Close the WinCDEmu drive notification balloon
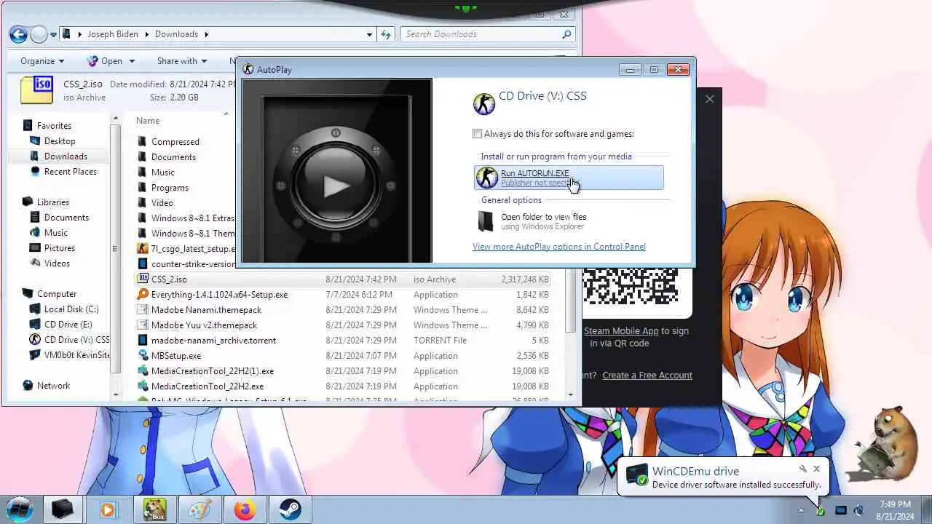The image size is (932, 524). click(x=816, y=469)
